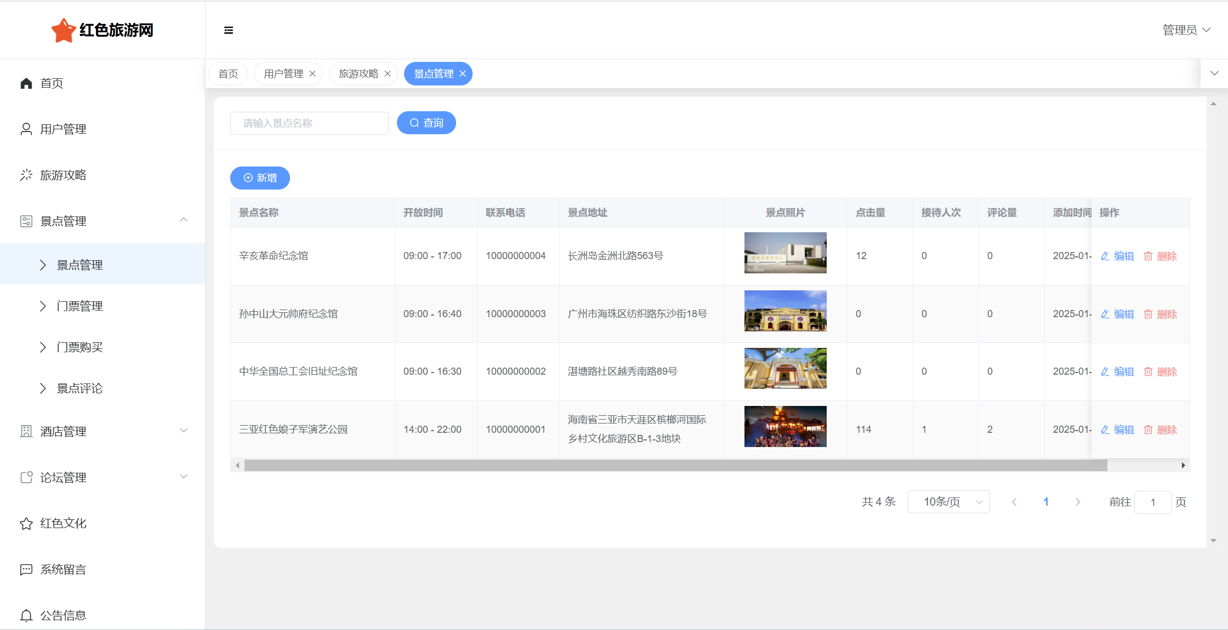This screenshot has width=1228, height=630.
Task: Click the 公告信息 bell icon
Action: [26, 616]
